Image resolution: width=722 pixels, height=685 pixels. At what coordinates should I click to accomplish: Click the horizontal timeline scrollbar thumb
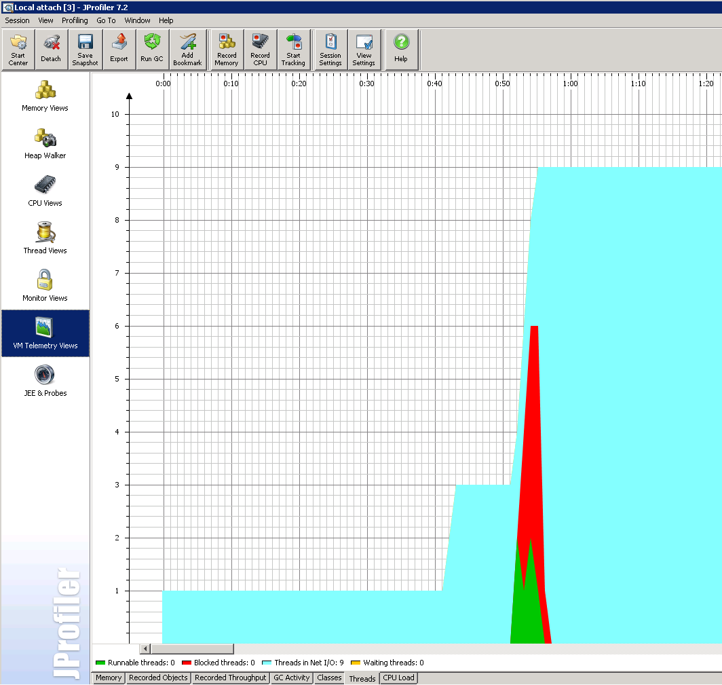[193, 648]
